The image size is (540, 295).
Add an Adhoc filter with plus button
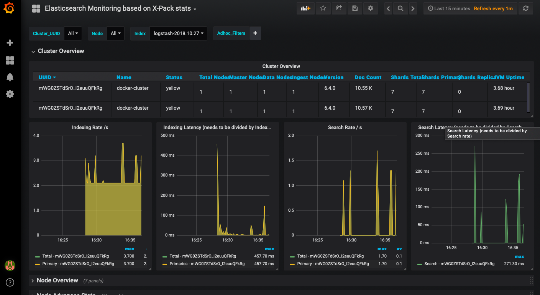255,34
